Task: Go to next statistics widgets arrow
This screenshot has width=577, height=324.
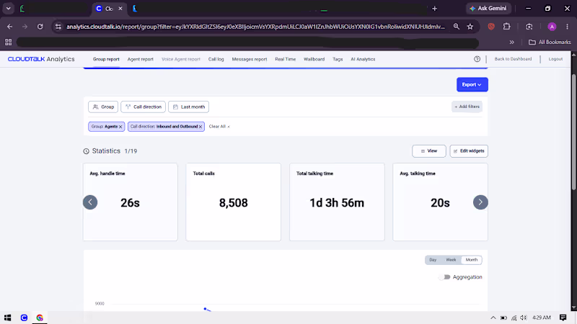Action: (480, 202)
